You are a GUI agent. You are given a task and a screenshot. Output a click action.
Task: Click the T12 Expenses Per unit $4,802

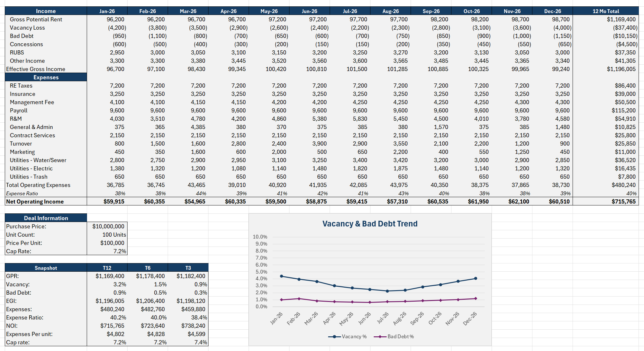tap(115, 334)
